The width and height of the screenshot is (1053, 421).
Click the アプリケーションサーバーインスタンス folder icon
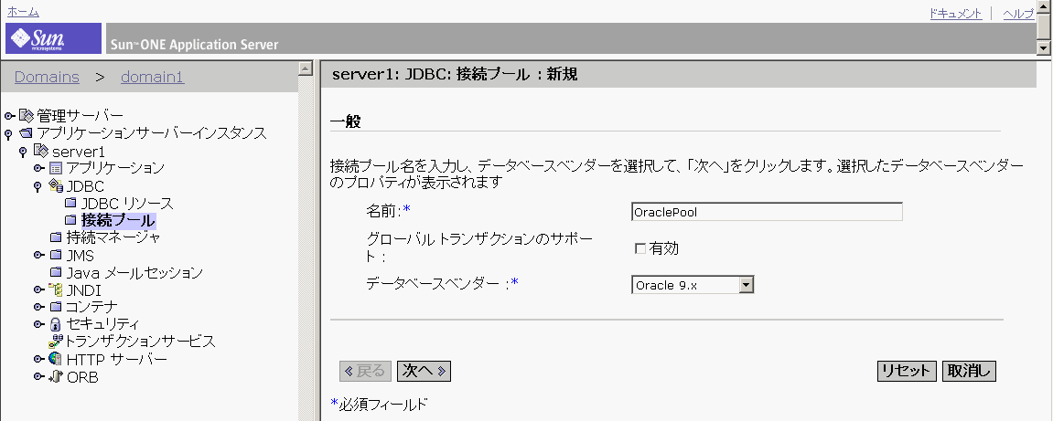tap(27, 132)
